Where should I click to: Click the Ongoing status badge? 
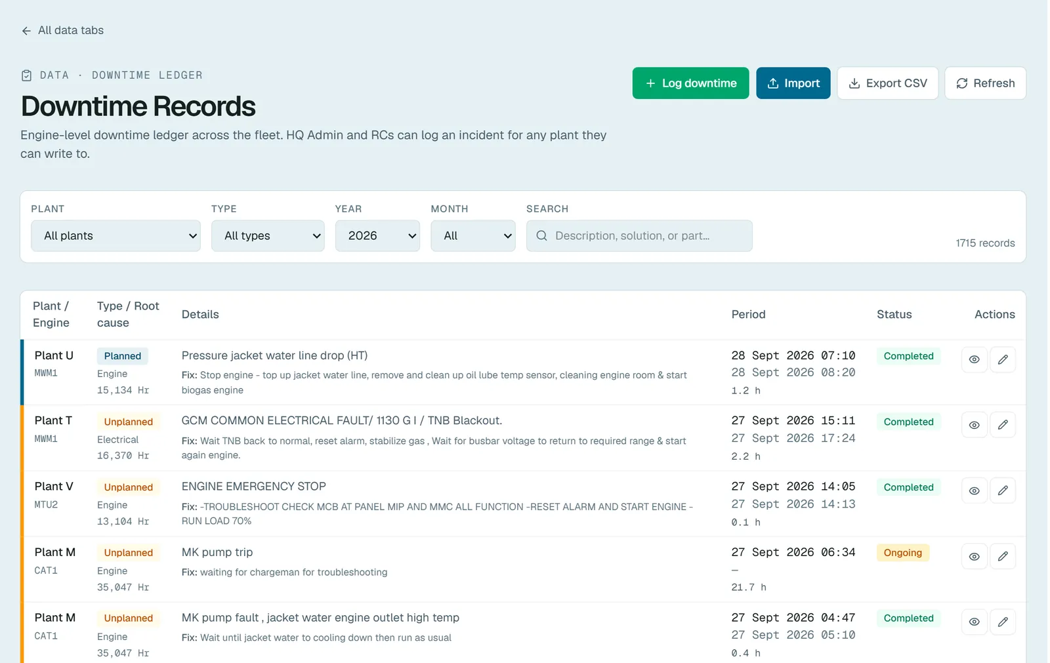(902, 553)
